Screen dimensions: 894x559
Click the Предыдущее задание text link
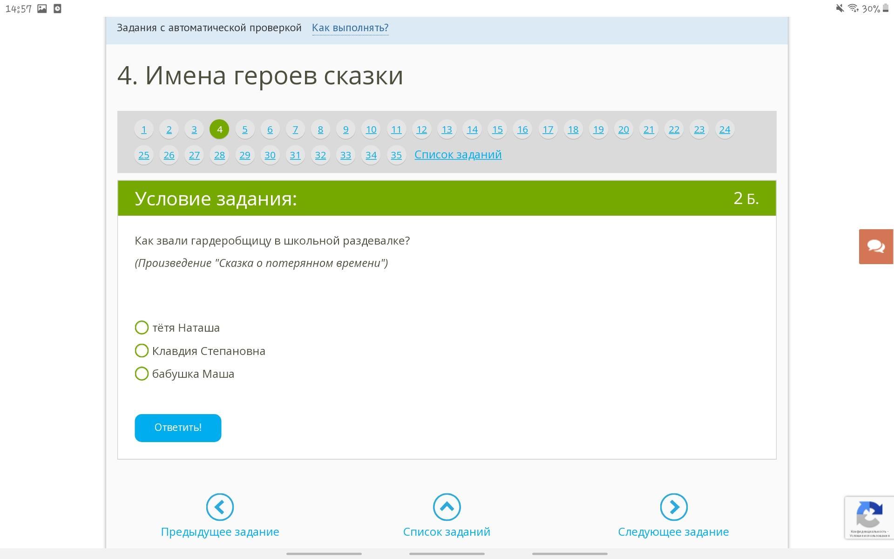click(220, 532)
